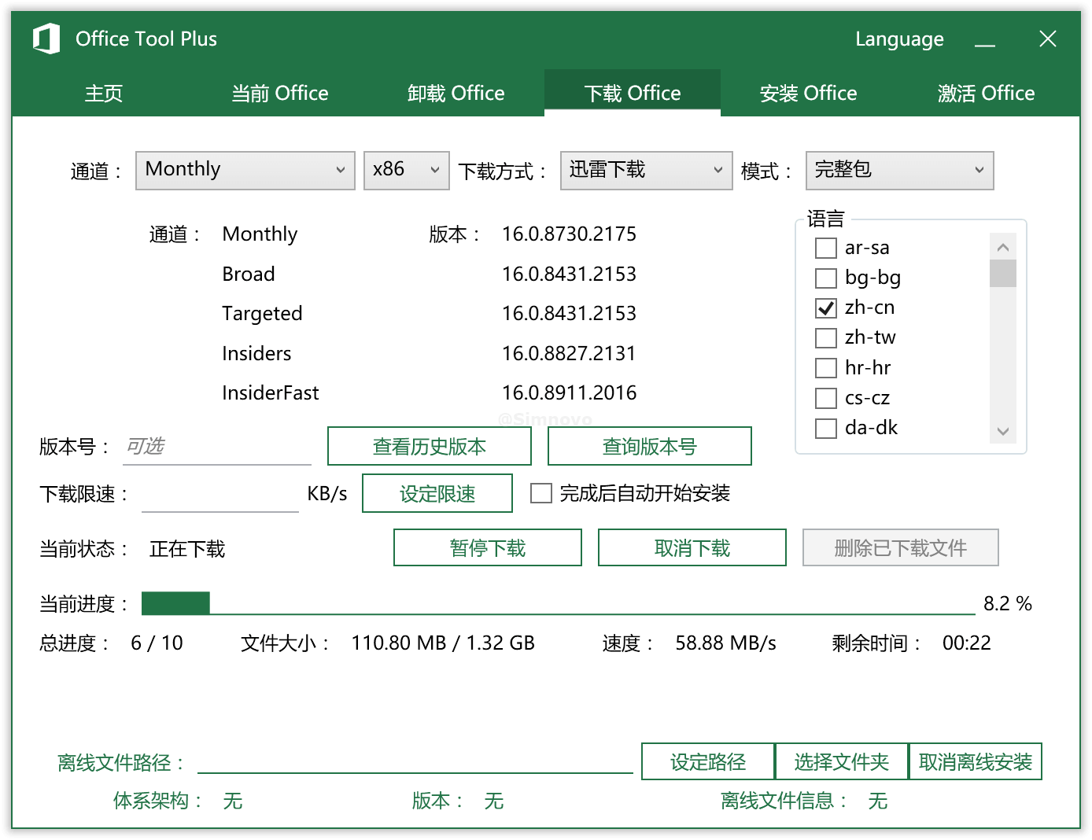Expand the x86 architecture dropdown
Image resolution: width=1092 pixels, height=840 pixels.
click(x=406, y=171)
